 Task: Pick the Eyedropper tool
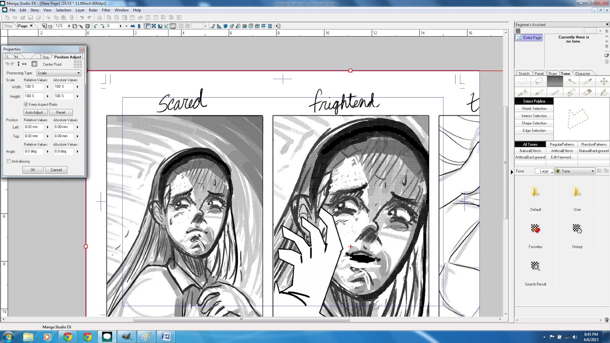click(x=588, y=81)
